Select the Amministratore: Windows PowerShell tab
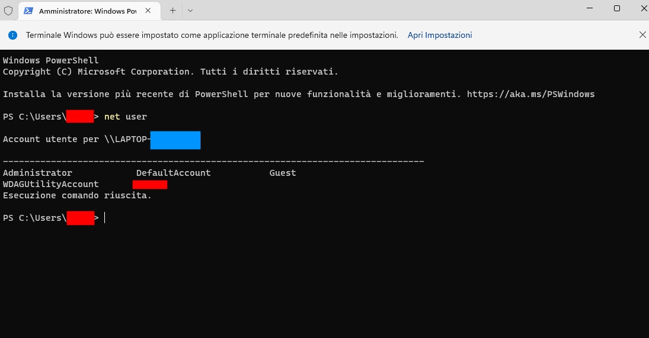 (x=89, y=11)
